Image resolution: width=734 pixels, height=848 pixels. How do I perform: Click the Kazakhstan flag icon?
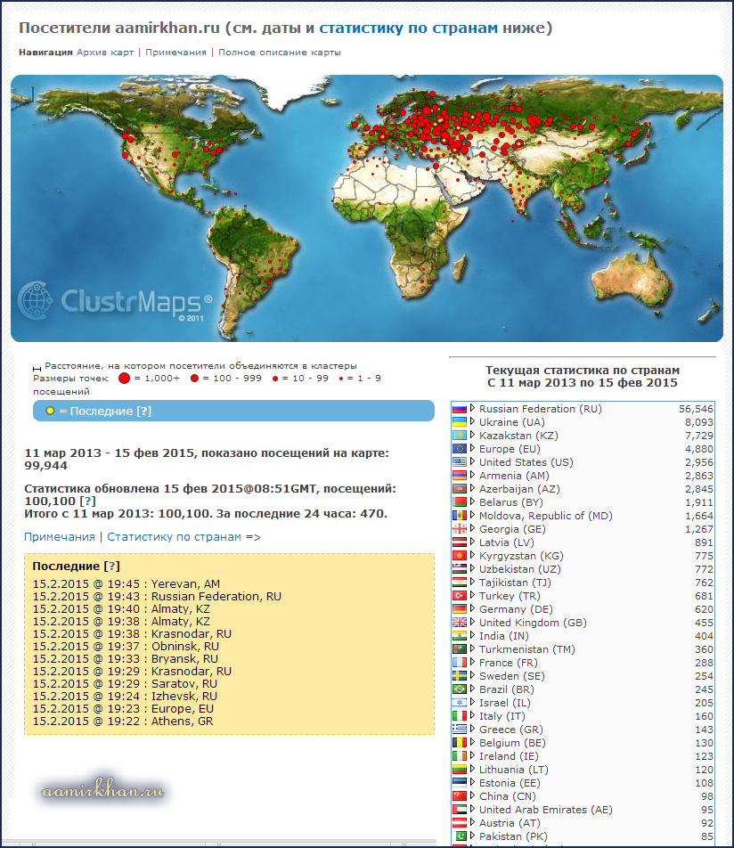pos(459,436)
